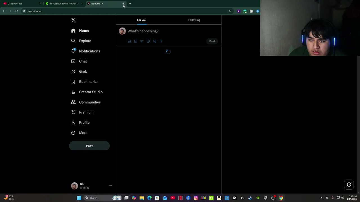Open Steam from taskbar
360x202 pixels.
pos(250,198)
